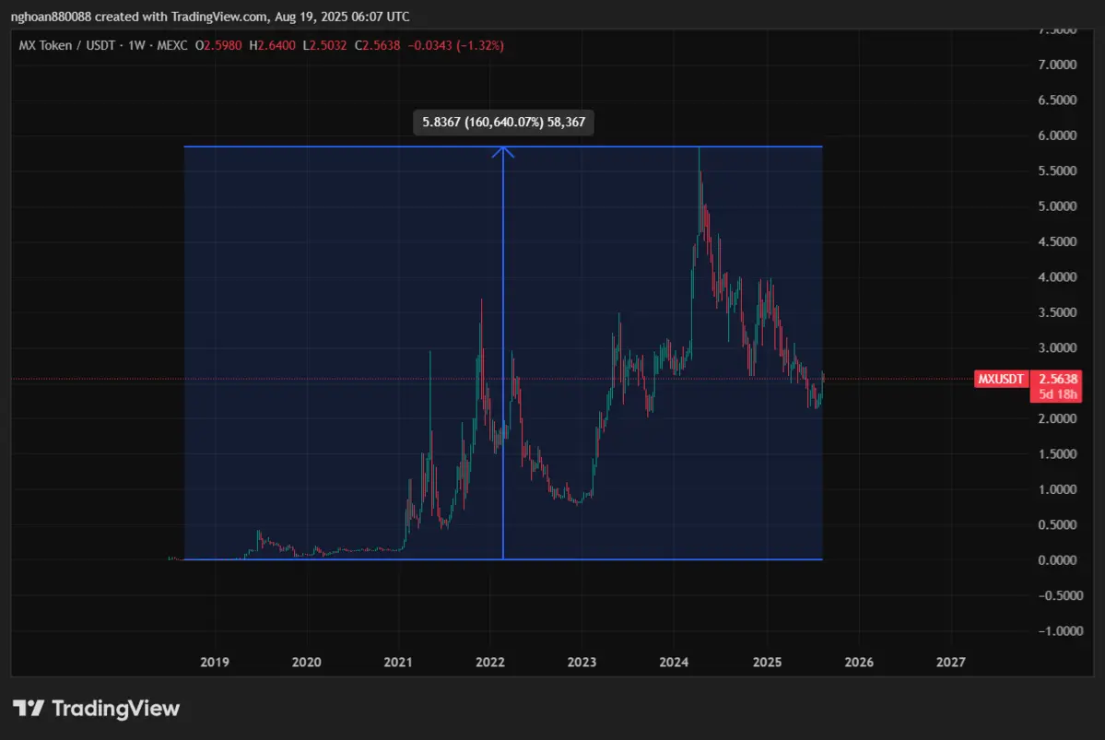Click the 2024 year marker on time axis
This screenshot has width=1105, height=740.
point(674,662)
